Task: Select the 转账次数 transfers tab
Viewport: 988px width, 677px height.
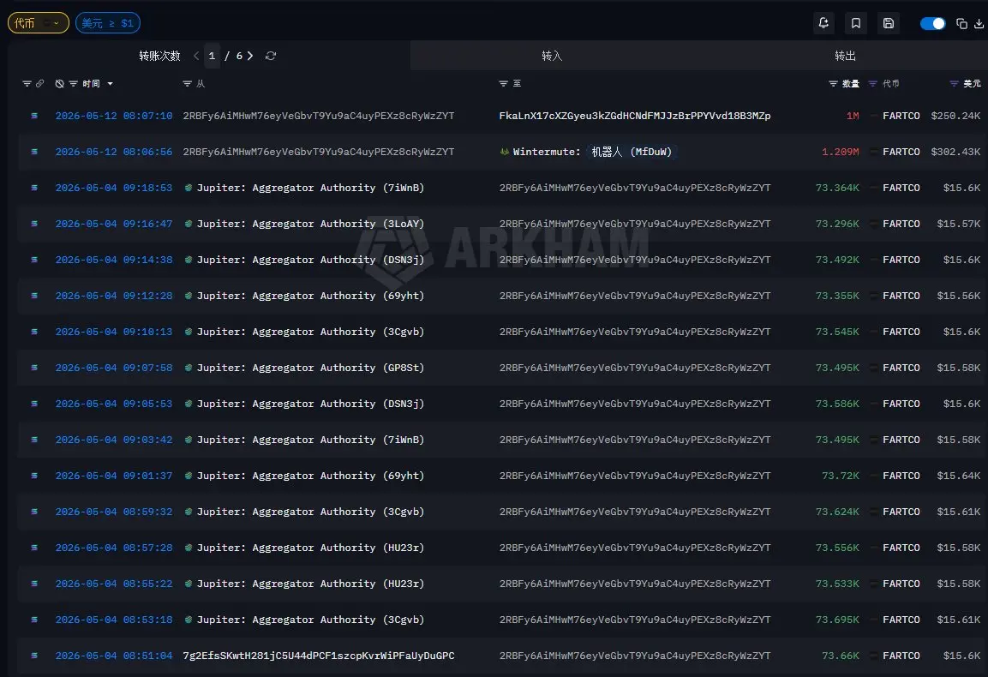Action: (160, 56)
